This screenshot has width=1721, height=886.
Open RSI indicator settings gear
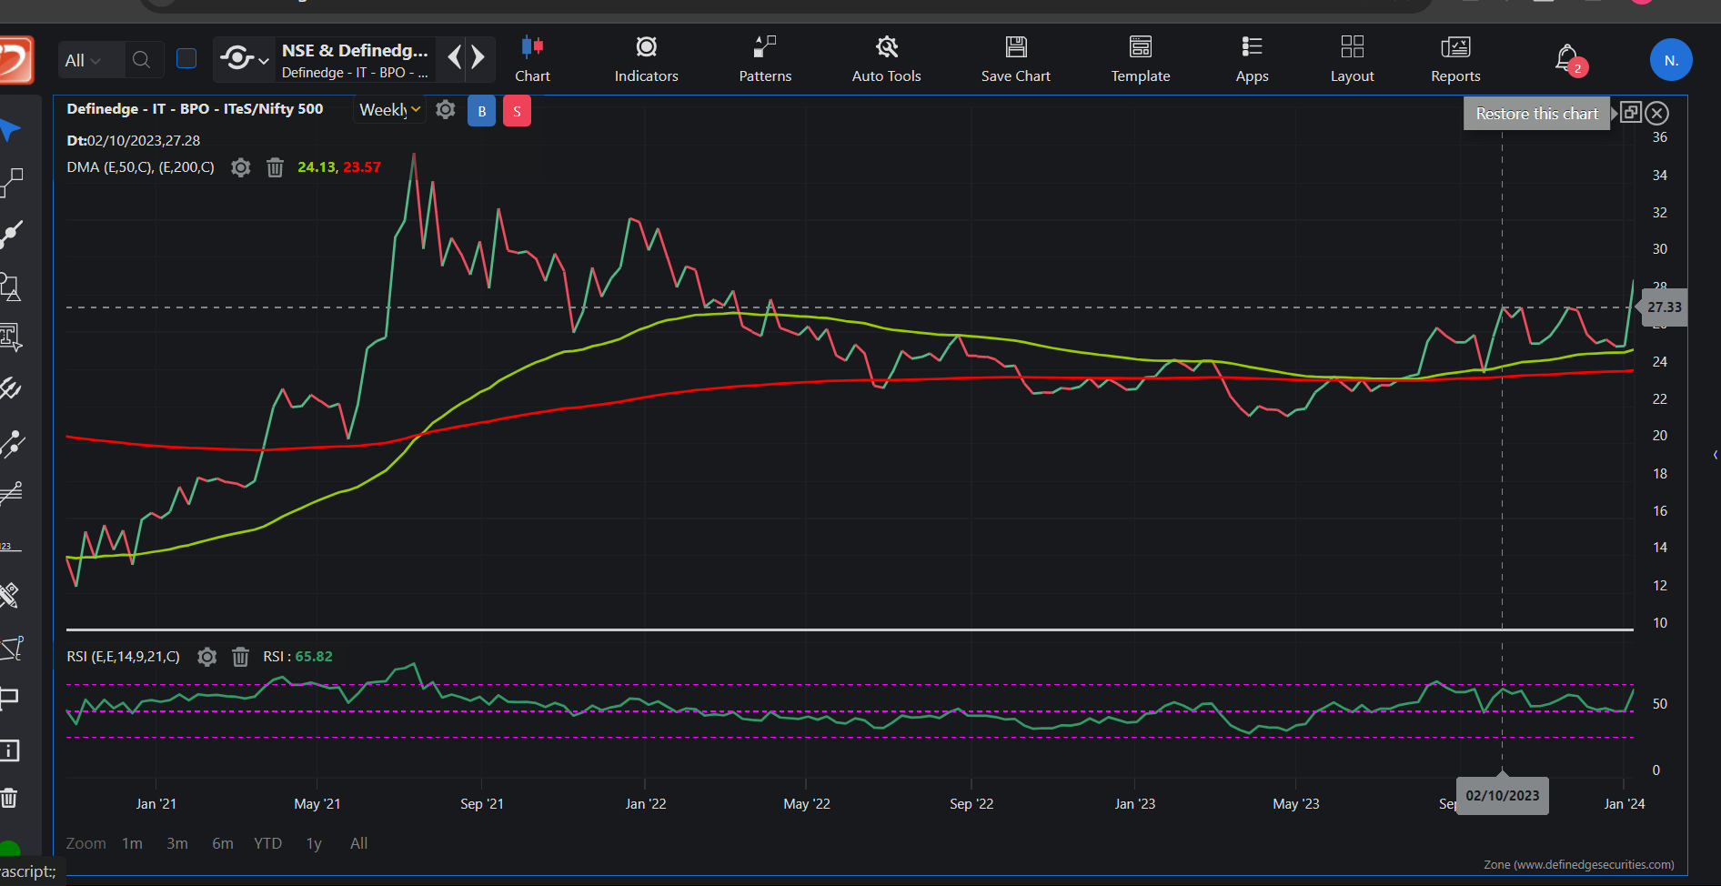pos(207,657)
